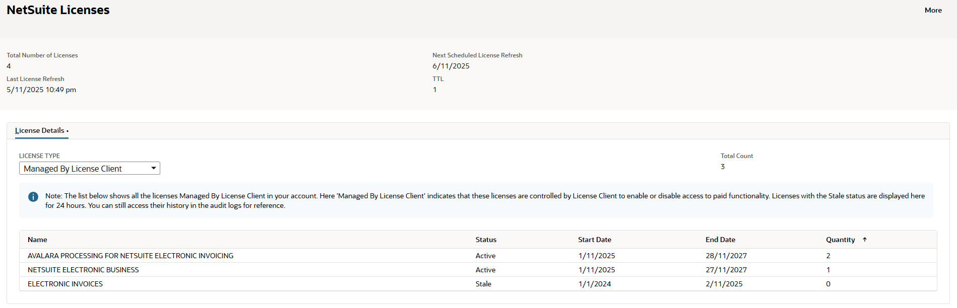Click the 1/1/2024 start date cell
This screenshot has width=957, height=308.
pyautogui.click(x=595, y=284)
